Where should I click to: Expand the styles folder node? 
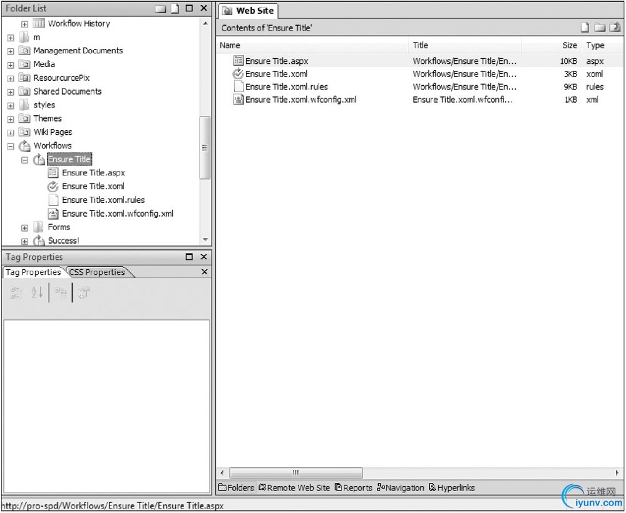(x=11, y=106)
